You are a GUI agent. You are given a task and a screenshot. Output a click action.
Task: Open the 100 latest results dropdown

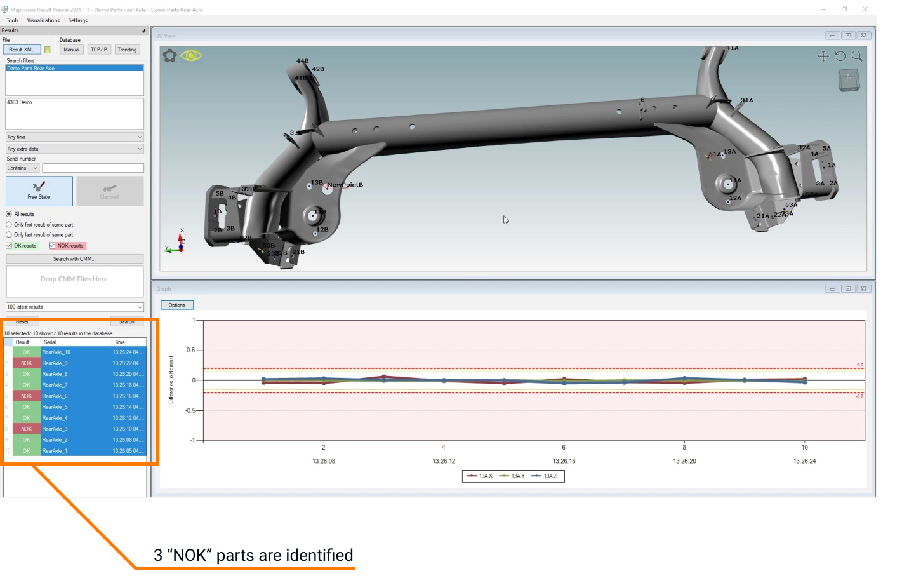click(75, 307)
